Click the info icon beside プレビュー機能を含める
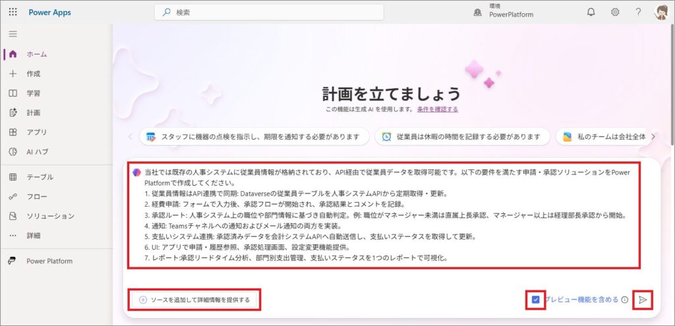Screen dimensions: 675x326 click(625, 300)
